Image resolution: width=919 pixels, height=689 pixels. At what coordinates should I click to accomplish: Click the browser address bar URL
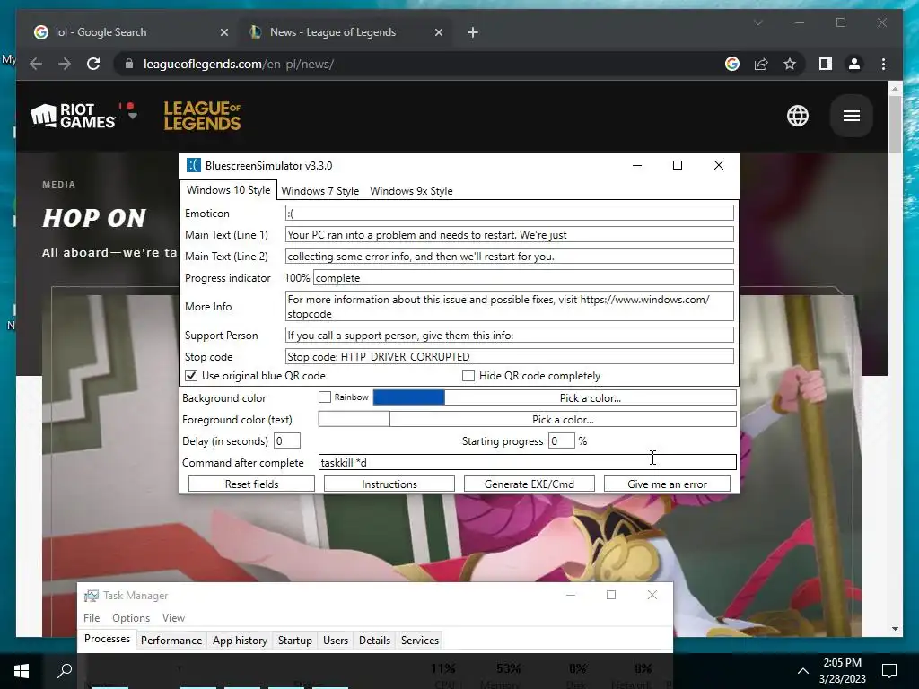(239, 64)
